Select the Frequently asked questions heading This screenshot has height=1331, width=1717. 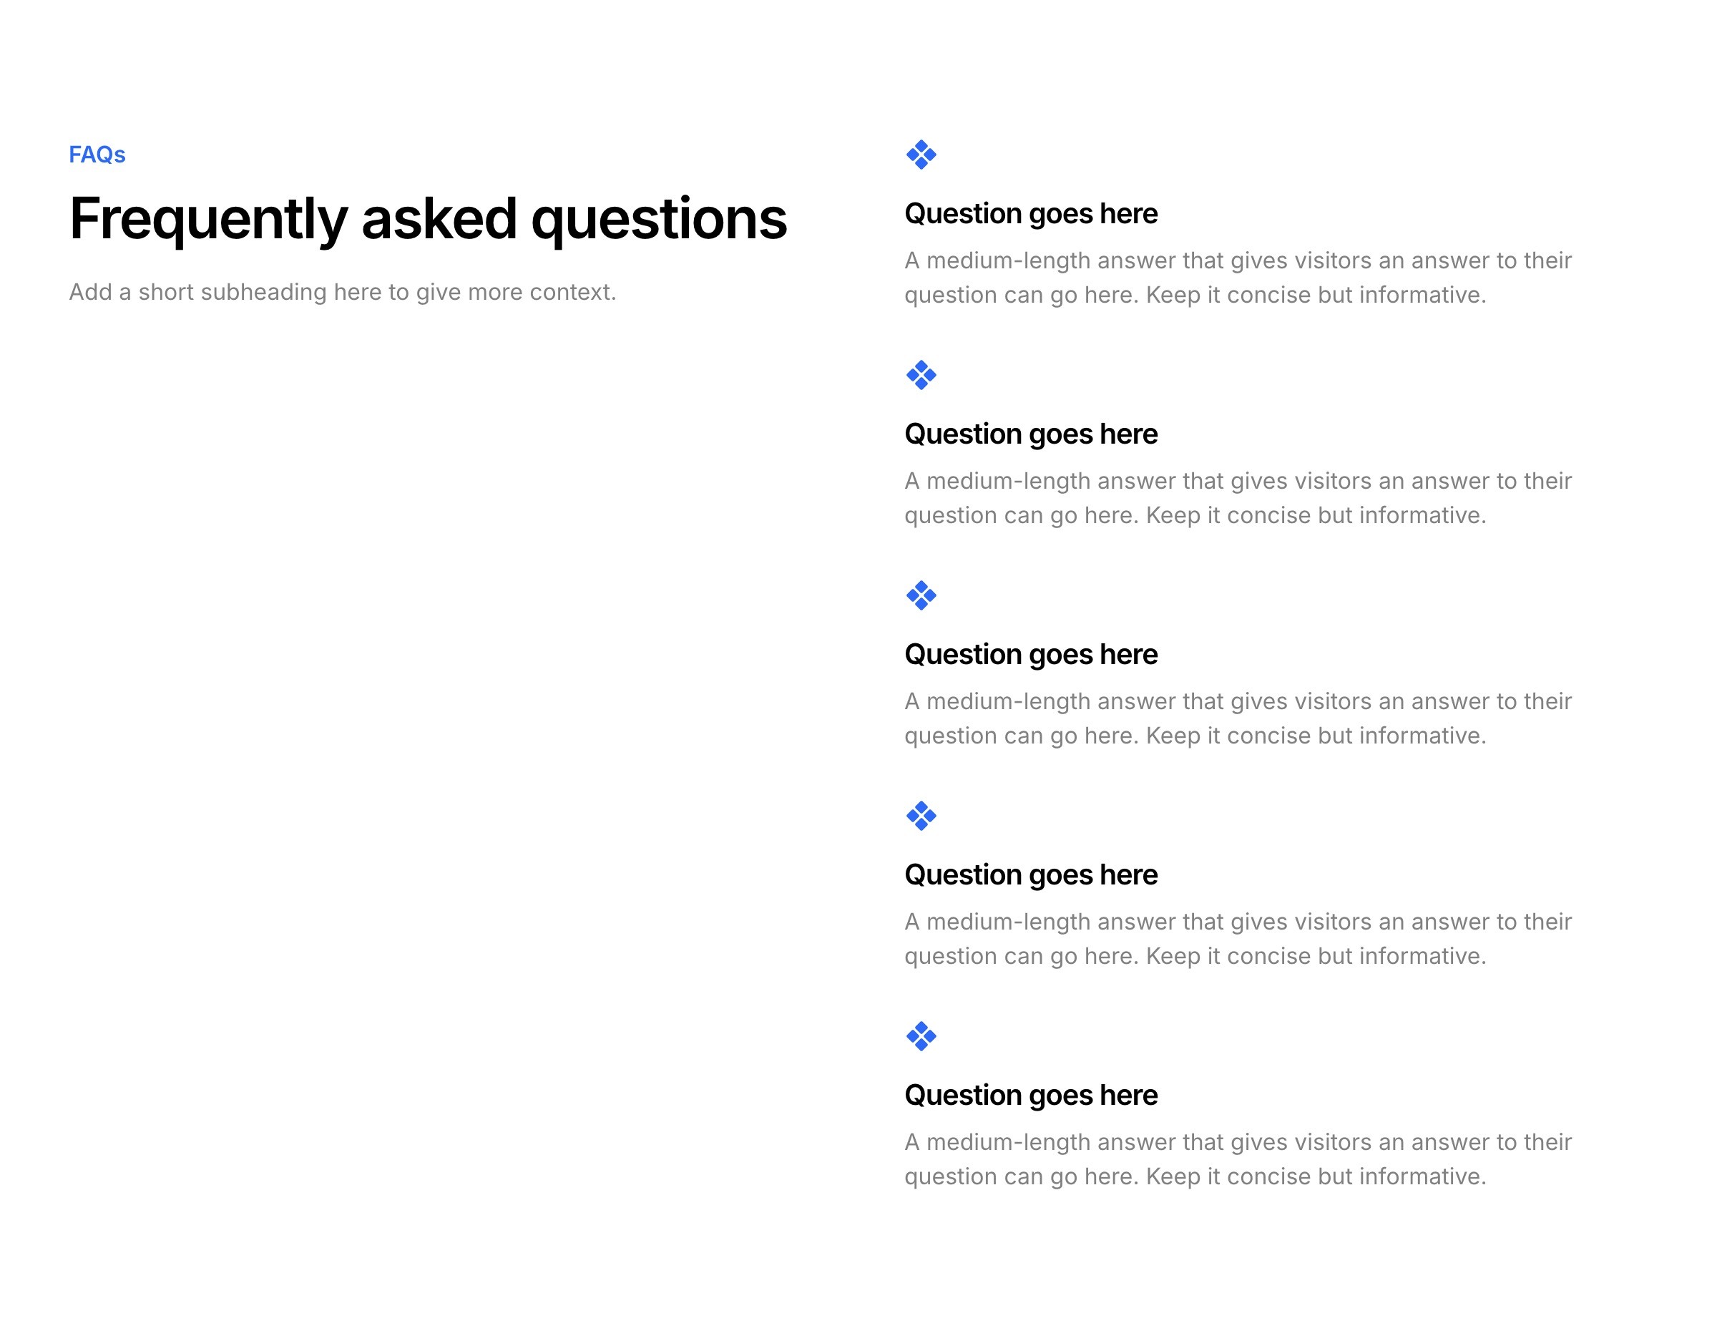click(428, 221)
